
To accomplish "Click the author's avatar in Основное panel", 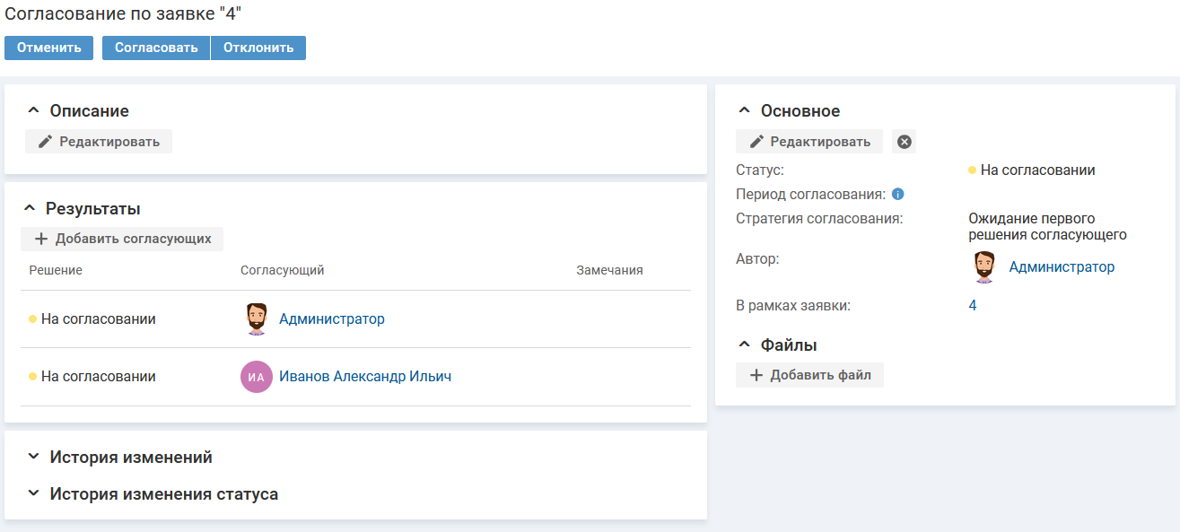I will pos(984,267).
